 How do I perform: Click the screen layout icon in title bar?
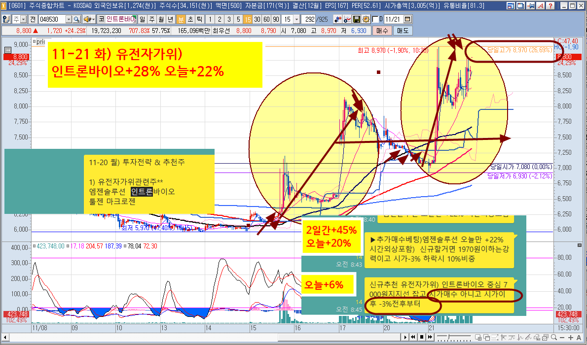pos(511,5)
